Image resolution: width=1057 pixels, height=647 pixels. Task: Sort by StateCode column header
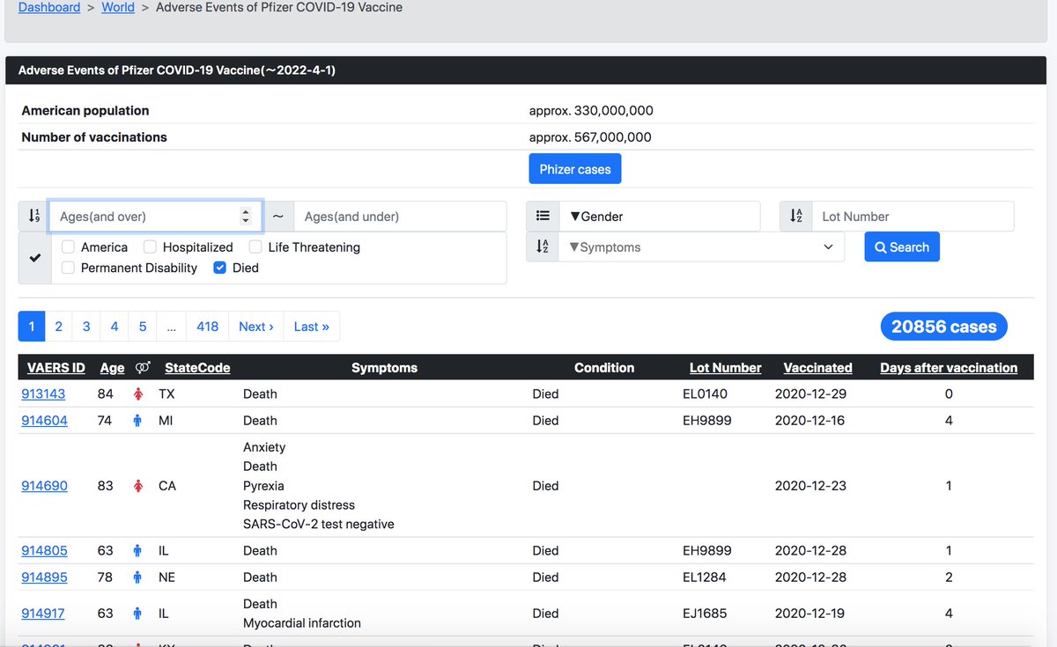point(197,368)
